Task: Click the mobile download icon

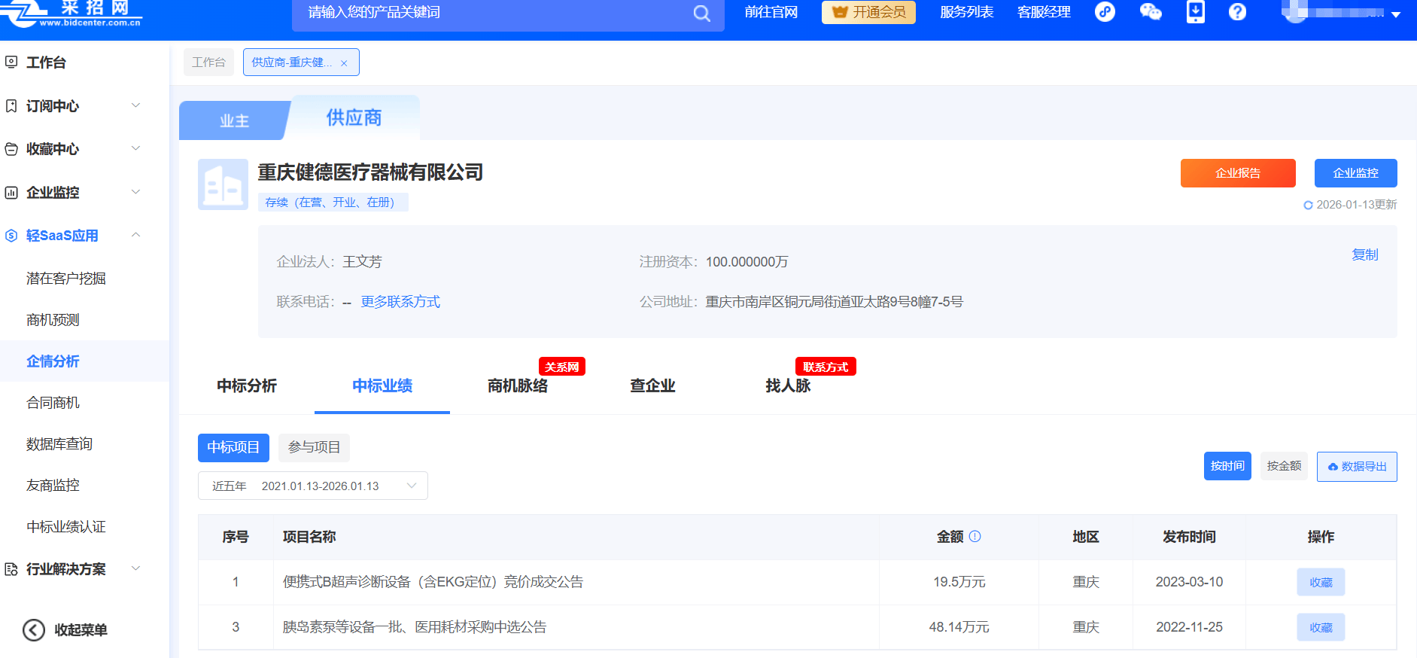Action: [x=1195, y=12]
